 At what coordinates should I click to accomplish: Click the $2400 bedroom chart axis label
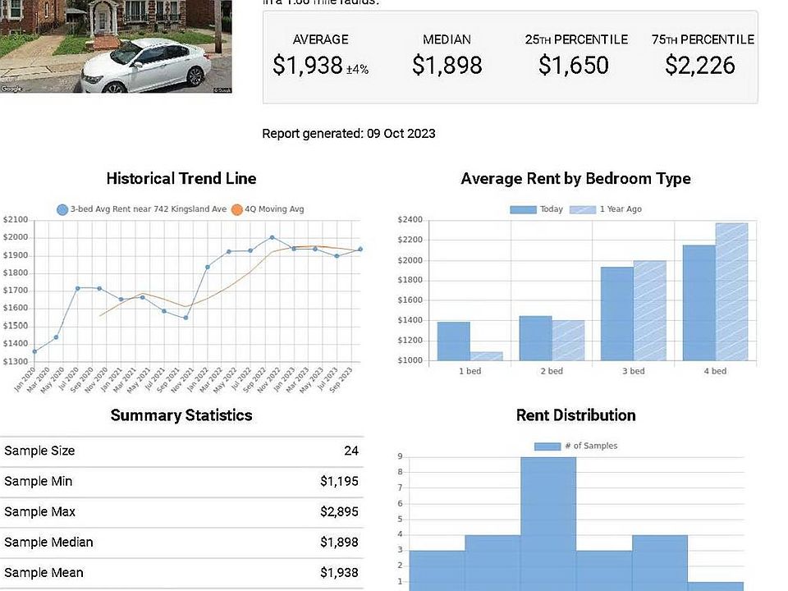tap(410, 220)
